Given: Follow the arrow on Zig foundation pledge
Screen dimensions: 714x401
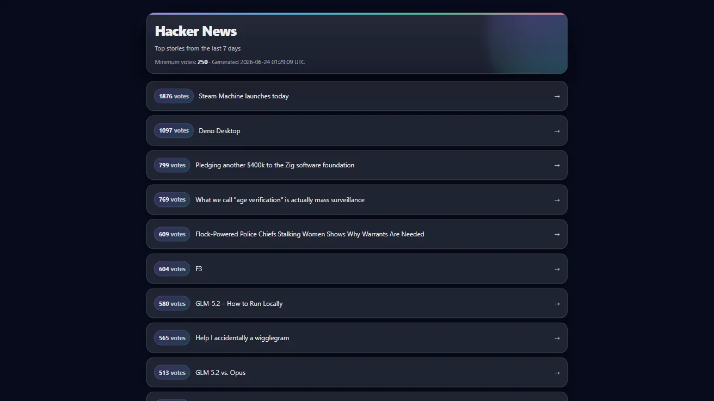Looking at the screenshot, I should 557,165.
